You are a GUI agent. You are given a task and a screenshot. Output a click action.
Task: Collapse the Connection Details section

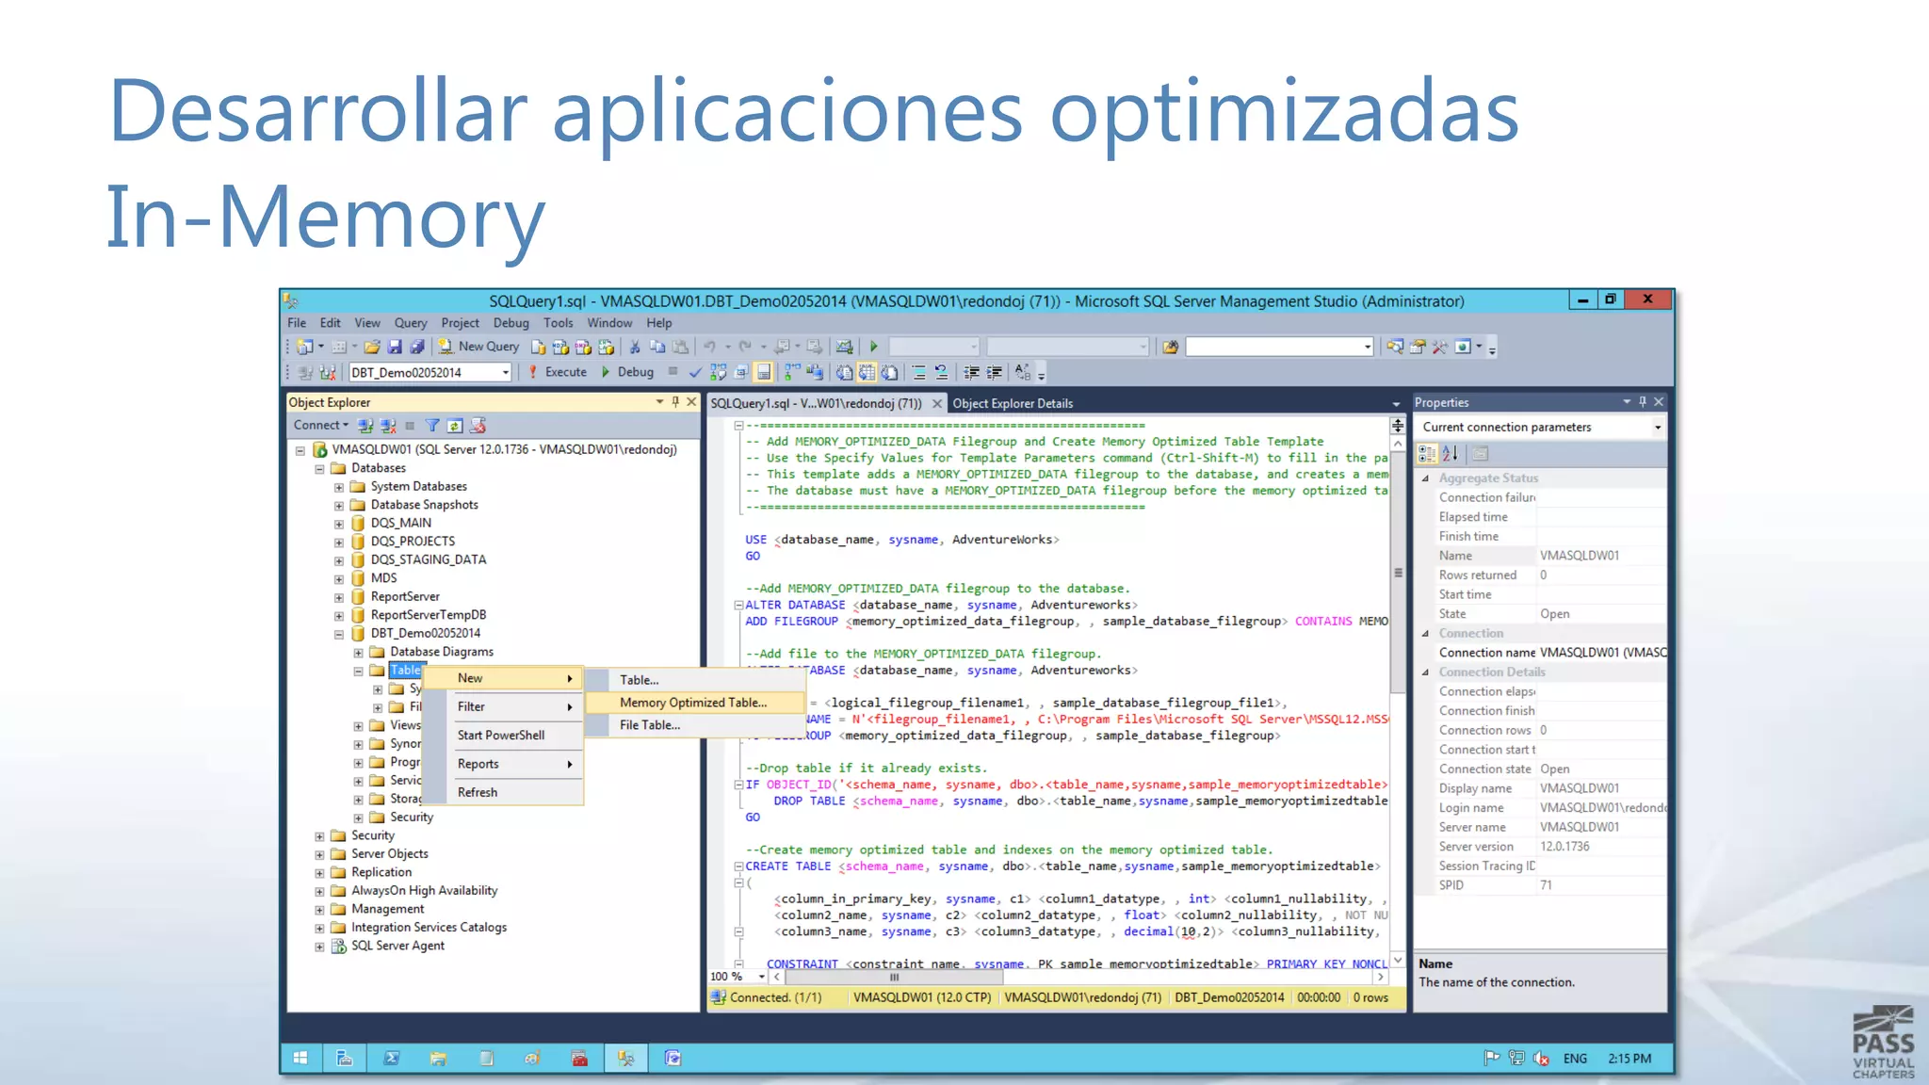pyautogui.click(x=1426, y=672)
